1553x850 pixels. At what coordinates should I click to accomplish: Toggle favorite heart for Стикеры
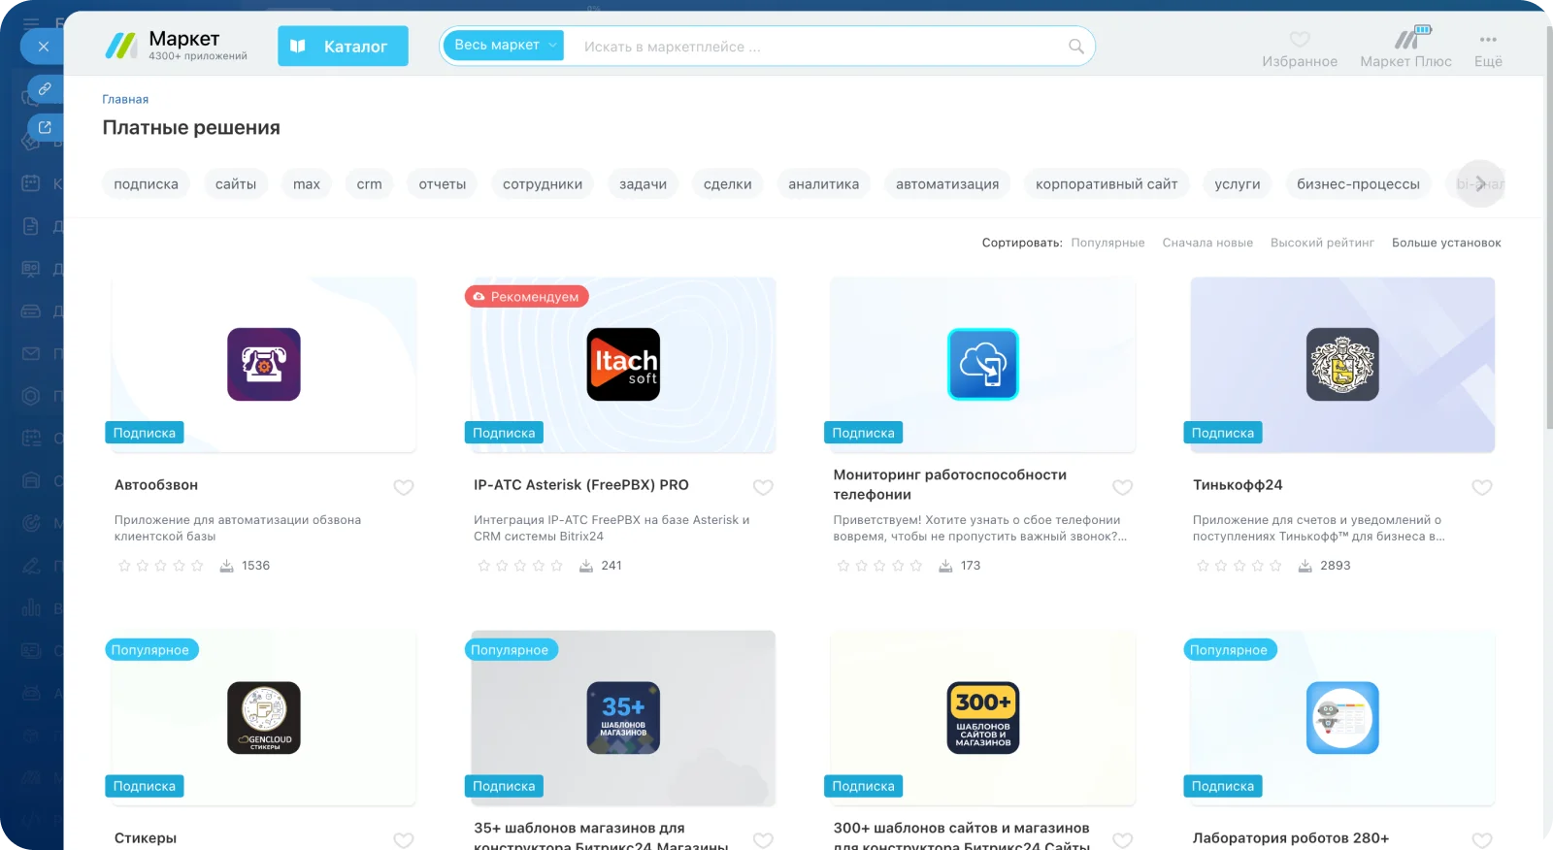(x=404, y=840)
